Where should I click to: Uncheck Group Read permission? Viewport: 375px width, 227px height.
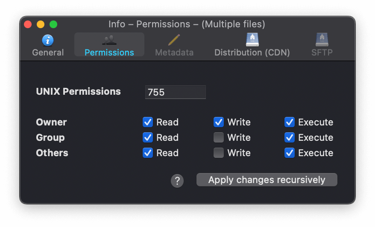pos(148,138)
